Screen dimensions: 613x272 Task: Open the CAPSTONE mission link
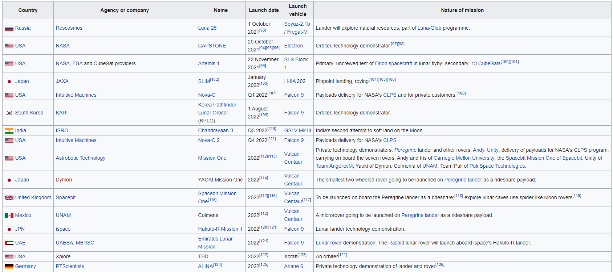(212, 46)
